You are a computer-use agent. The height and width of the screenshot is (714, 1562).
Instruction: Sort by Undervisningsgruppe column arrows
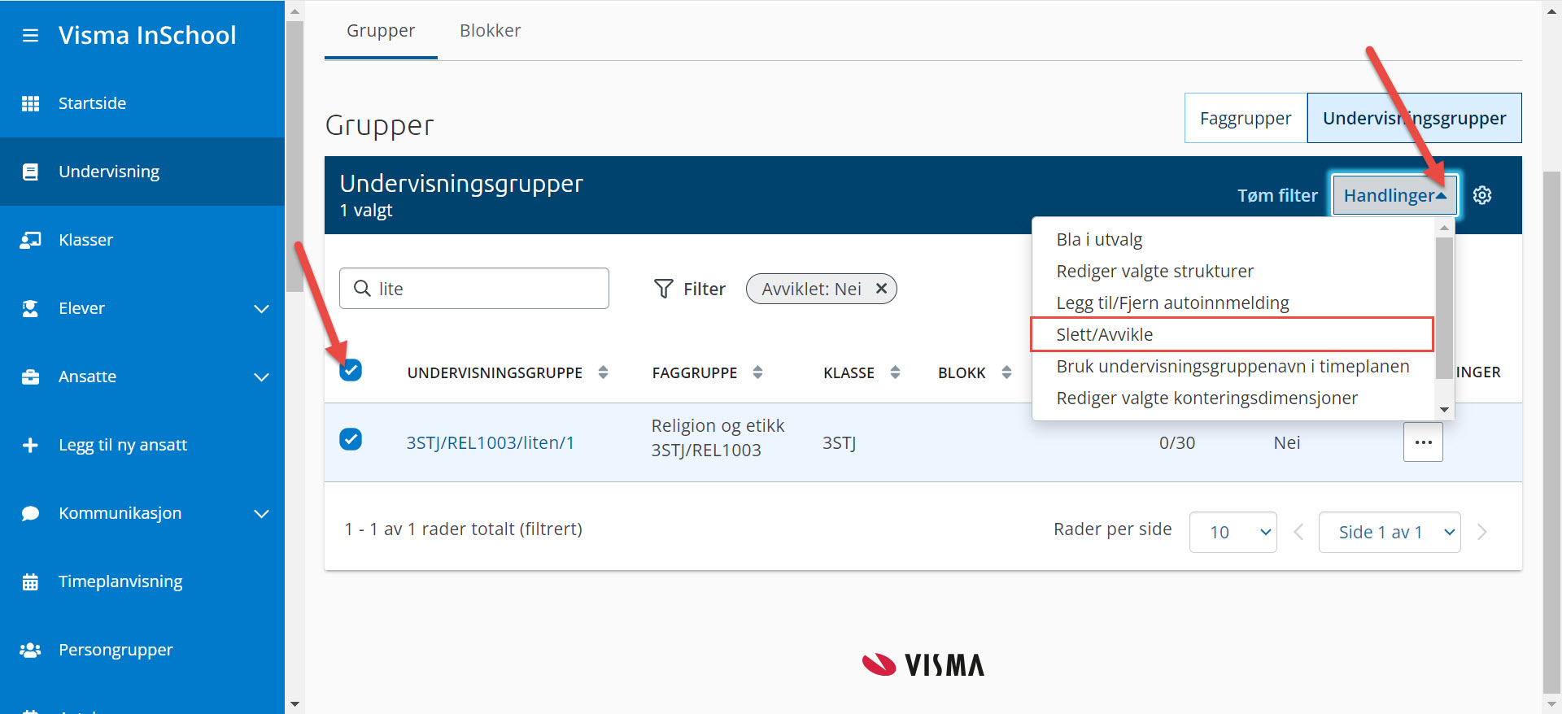(603, 372)
